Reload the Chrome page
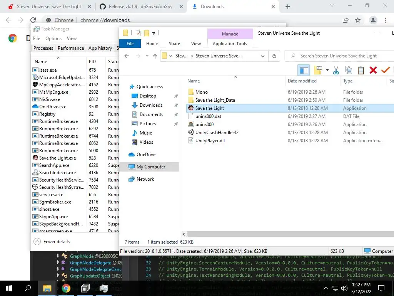Image resolution: width=394 pixels, height=296 pixels. [x=33, y=20]
